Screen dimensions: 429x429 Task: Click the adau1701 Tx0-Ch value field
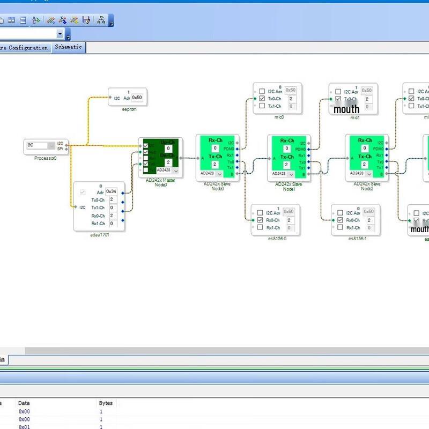coord(113,199)
